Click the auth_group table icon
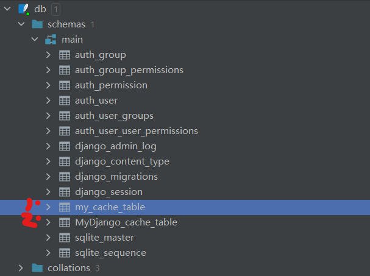Image resolution: width=370 pixels, height=276 pixels. 65,55
